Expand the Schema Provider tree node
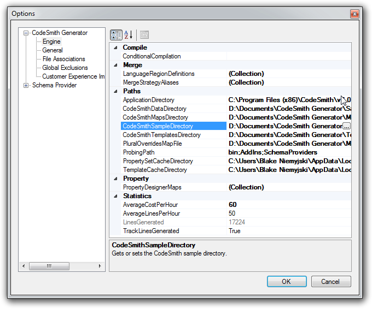The image size is (372, 309). [26, 85]
